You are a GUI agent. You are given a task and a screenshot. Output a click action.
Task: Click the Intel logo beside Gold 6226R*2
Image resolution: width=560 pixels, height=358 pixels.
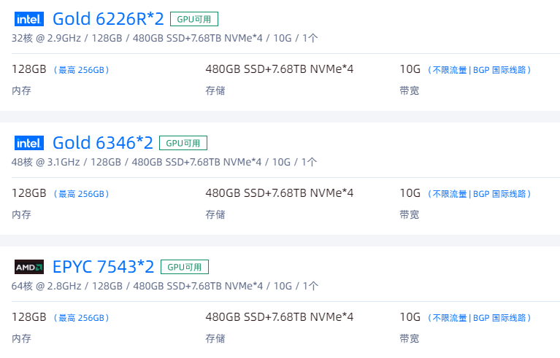(29, 19)
